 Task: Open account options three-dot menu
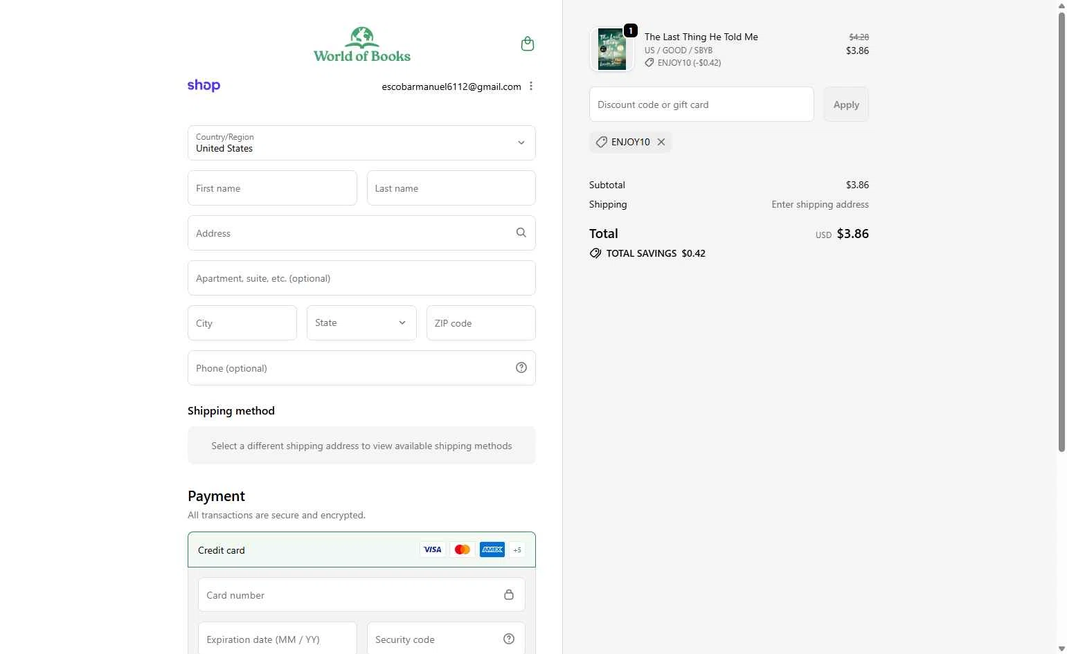[x=531, y=87]
